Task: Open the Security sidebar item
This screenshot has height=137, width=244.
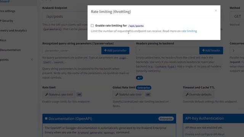Action: tap(6, 21)
